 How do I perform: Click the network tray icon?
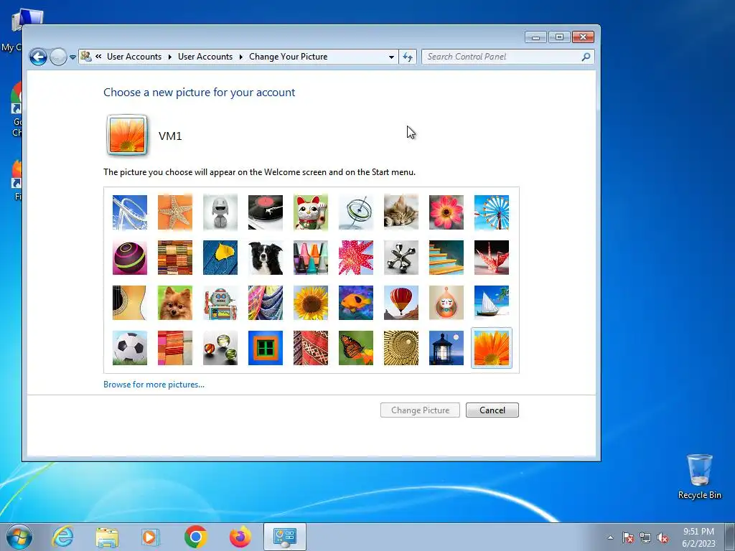point(645,537)
